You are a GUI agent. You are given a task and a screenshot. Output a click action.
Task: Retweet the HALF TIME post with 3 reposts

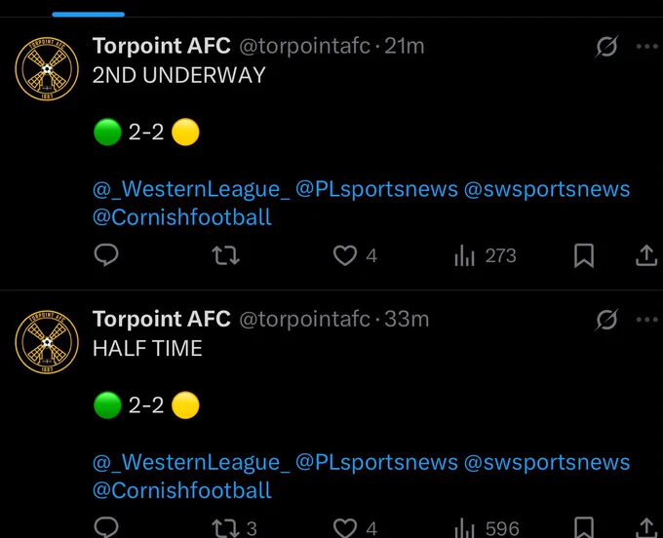[234, 528]
